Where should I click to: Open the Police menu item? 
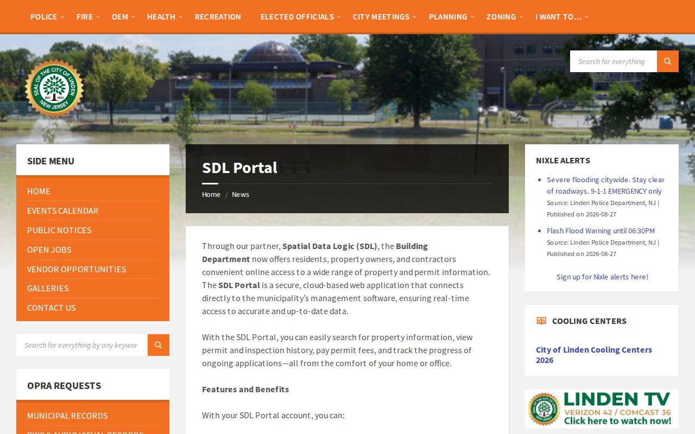tap(43, 17)
